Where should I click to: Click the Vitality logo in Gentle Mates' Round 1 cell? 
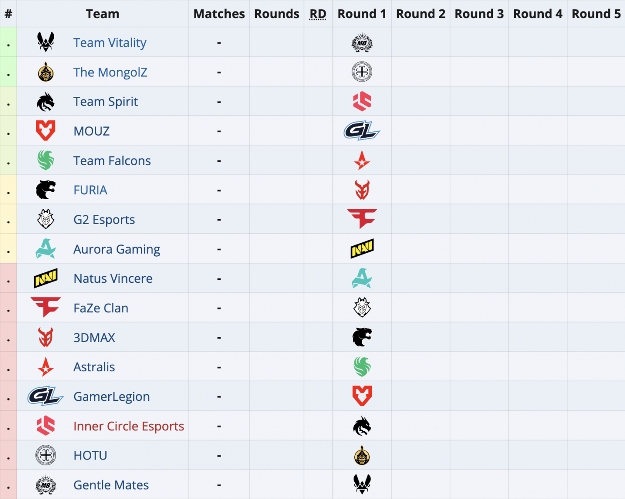(362, 484)
